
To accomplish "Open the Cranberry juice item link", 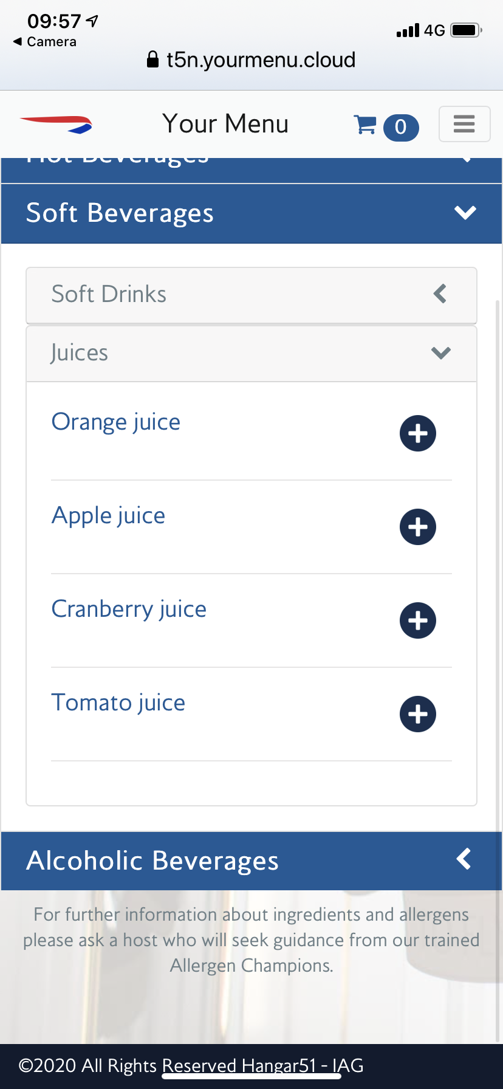I will pos(129,609).
